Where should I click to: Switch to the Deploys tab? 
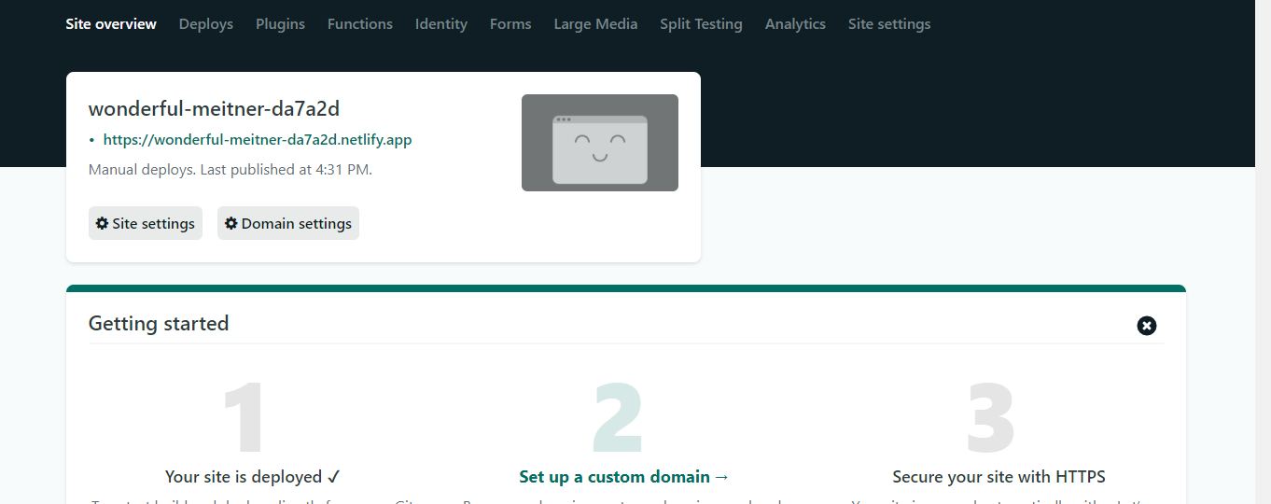205,24
